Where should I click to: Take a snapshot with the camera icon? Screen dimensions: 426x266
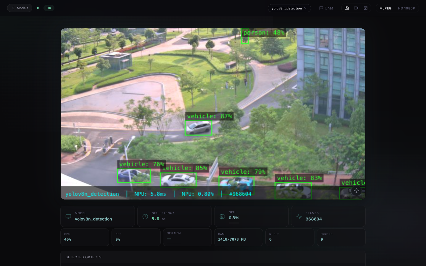click(x=347, y=8)
